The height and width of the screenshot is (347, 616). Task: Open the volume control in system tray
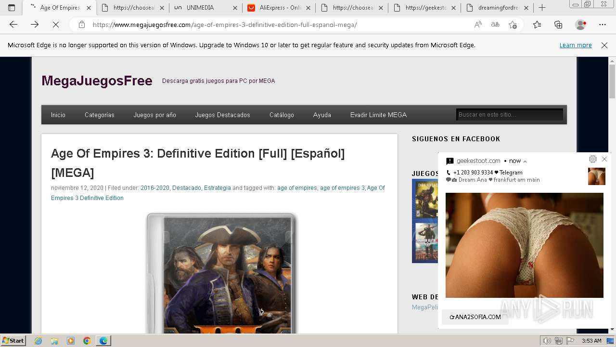pyautogui.click(x=547, y=341)
